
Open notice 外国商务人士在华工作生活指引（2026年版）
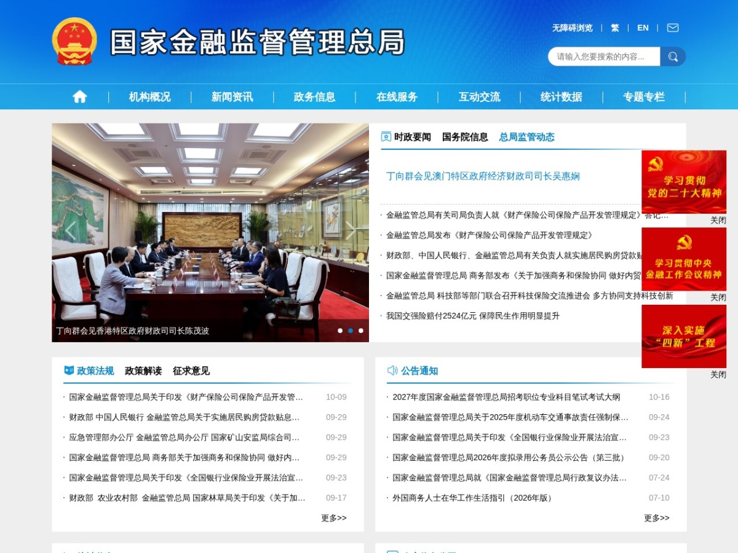tap(472, 498)
